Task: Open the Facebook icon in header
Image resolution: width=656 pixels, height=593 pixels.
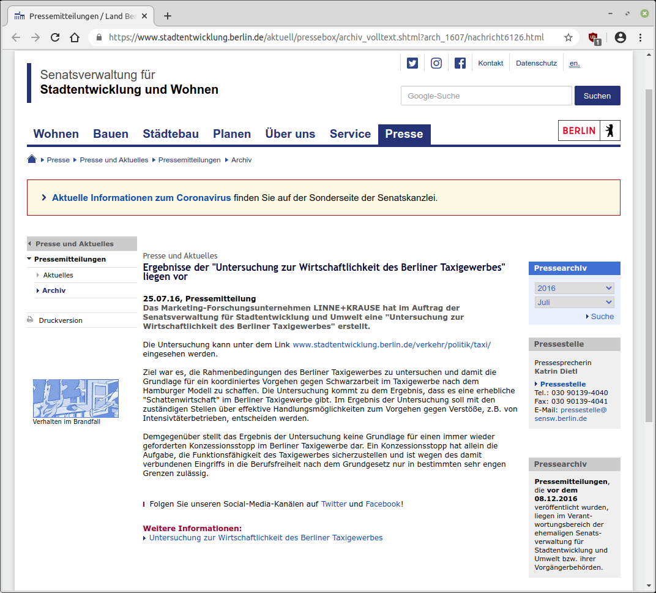Action: [x=460, y=63]
